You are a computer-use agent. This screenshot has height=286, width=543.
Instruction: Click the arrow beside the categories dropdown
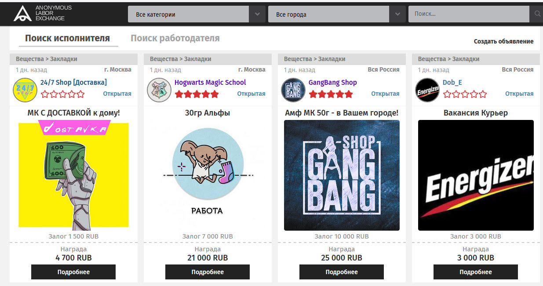pyautogui.click(x=257, y=14)
